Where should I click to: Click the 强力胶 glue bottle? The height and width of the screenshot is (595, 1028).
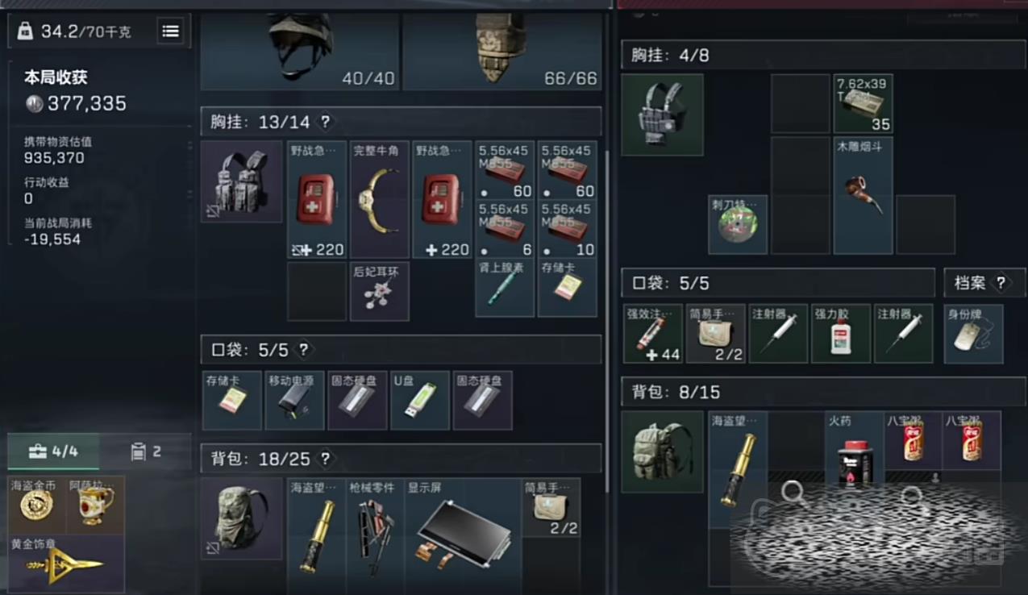[x=841, y=334]
